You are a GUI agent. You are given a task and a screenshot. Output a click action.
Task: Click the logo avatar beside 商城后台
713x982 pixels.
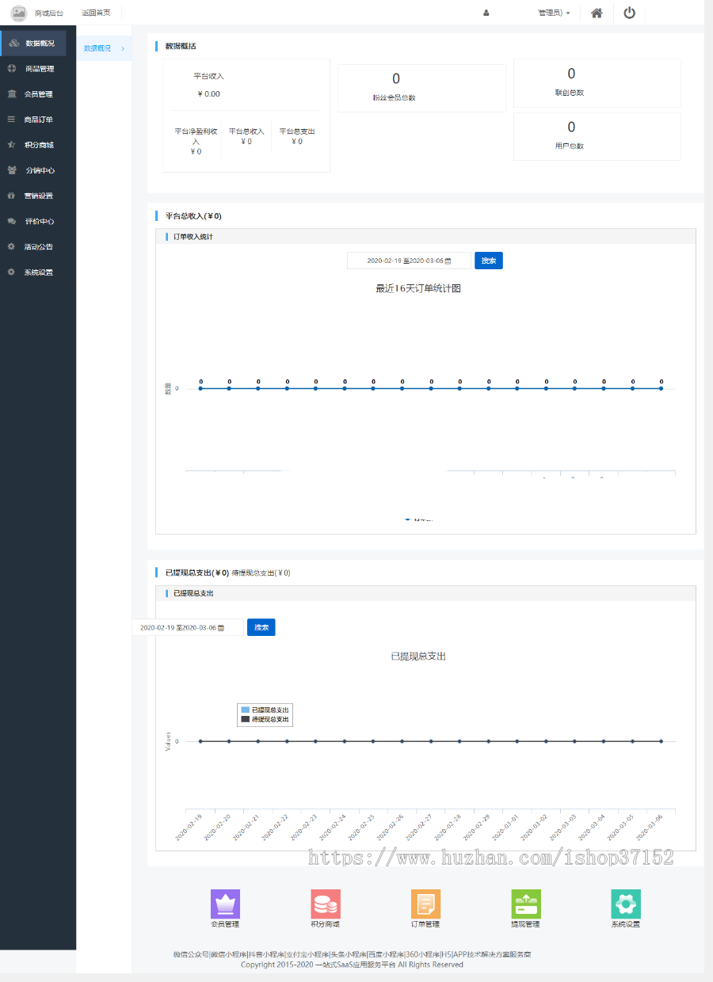[x=19, y=13]
